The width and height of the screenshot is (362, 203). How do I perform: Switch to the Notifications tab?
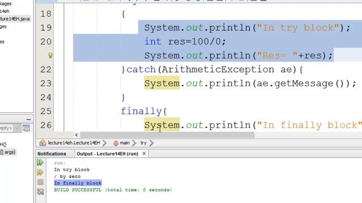tap(51, 154)
